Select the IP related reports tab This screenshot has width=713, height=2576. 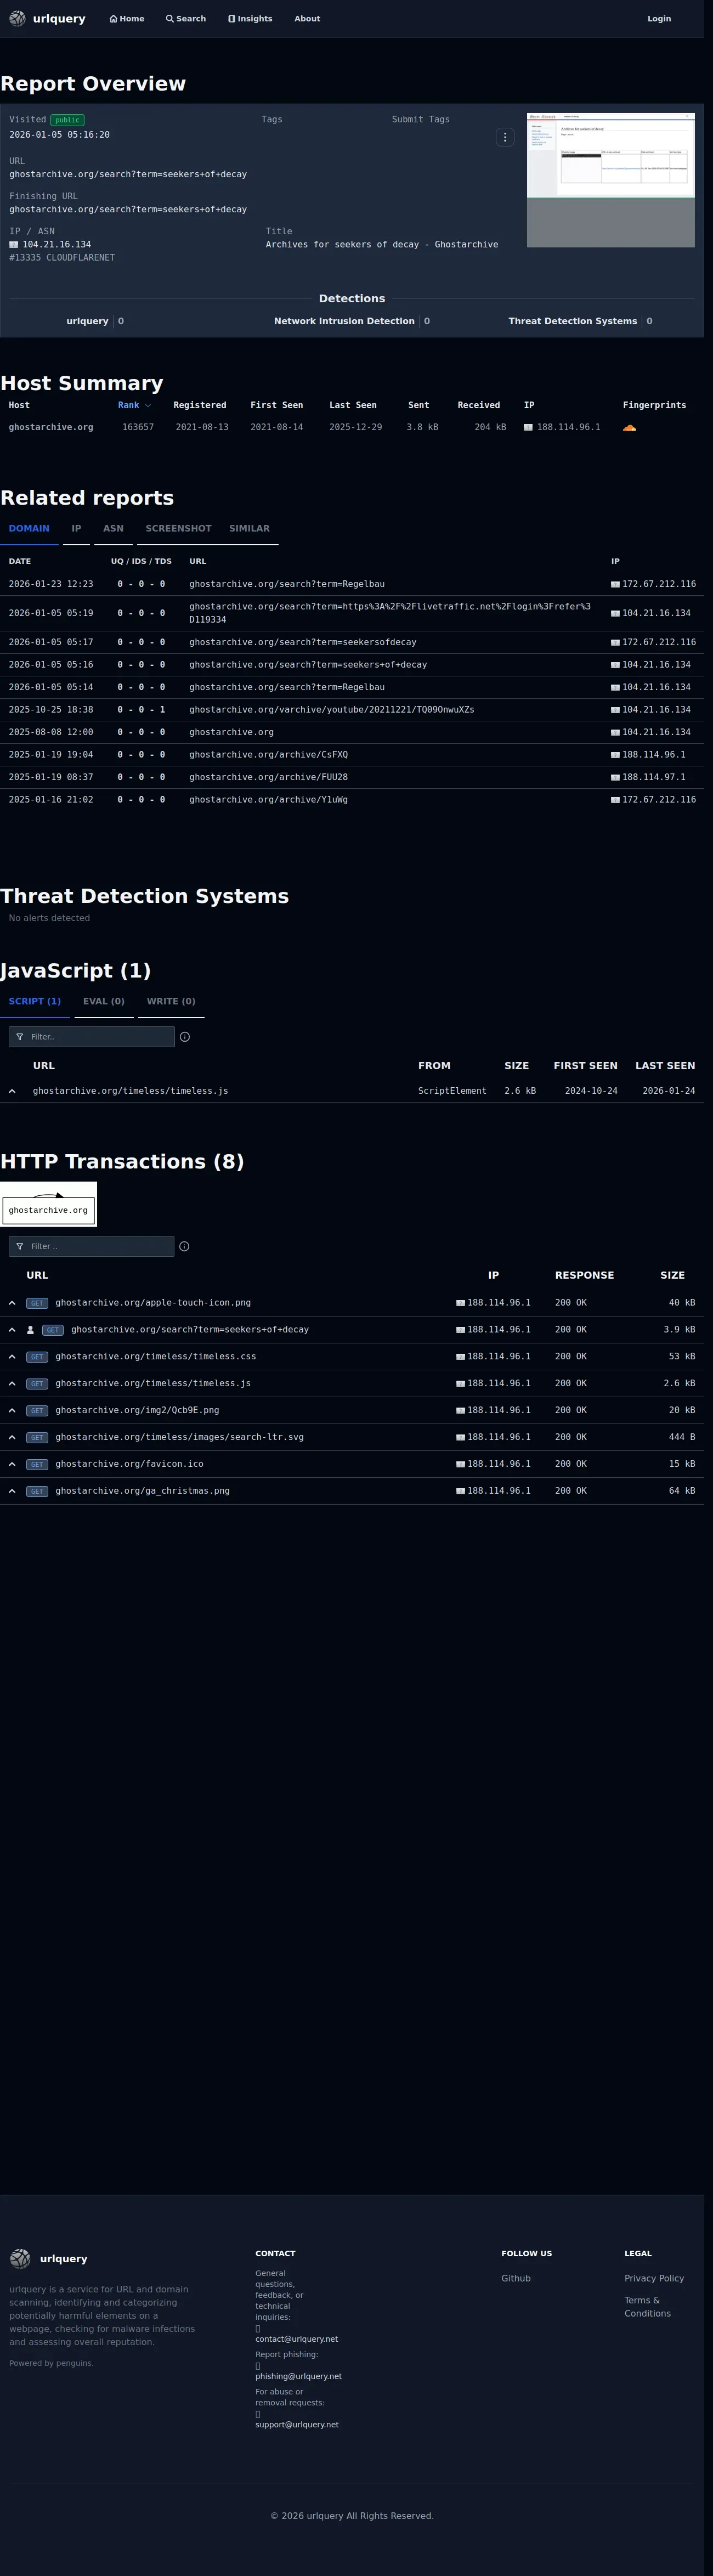(x=76, y=528)
